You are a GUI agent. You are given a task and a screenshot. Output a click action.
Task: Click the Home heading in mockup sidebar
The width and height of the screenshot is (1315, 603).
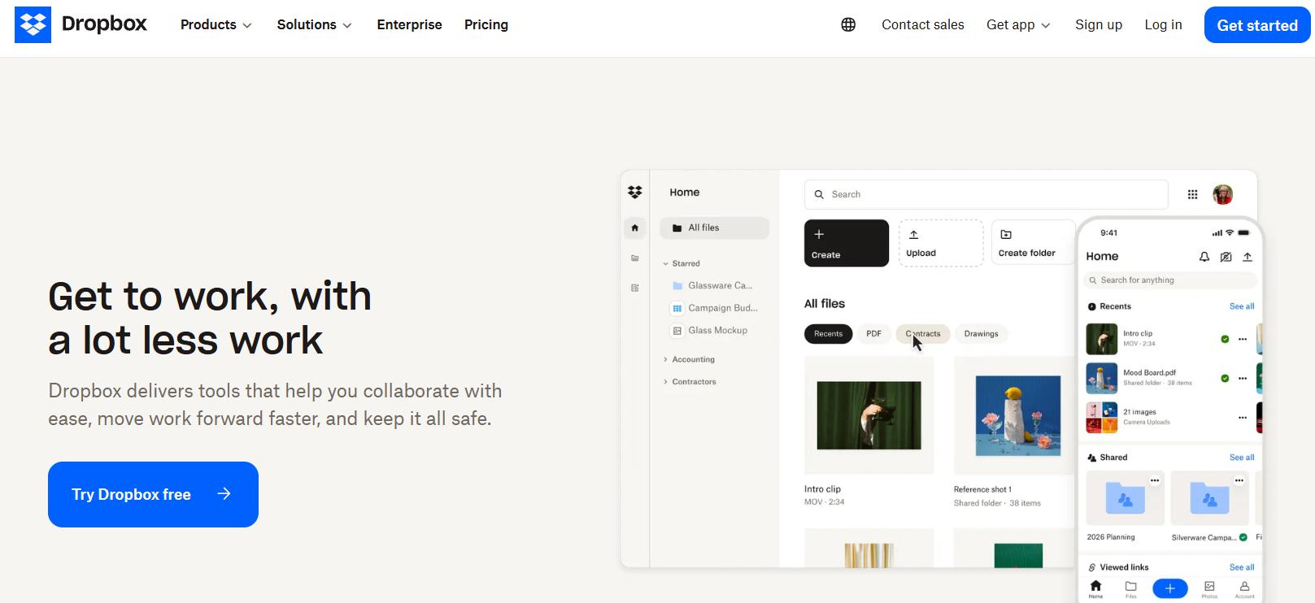[685, 193]
